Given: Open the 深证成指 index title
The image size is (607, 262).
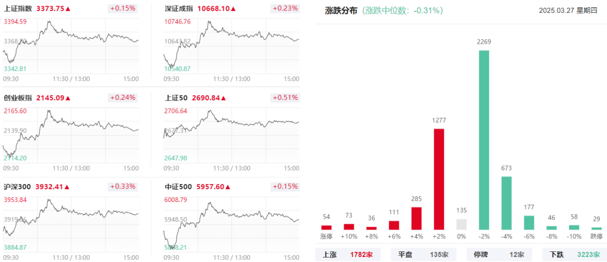Looking at the screenshot, I should pos(180,8).
